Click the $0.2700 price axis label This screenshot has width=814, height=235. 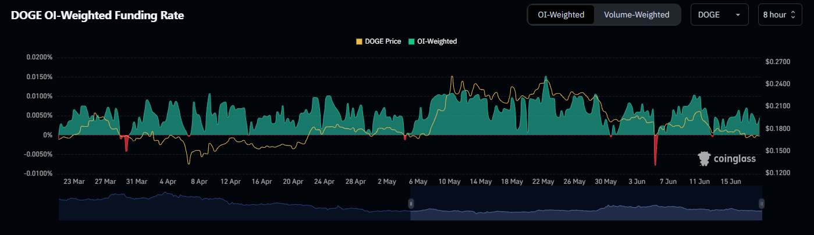click(x=779, y=61)
